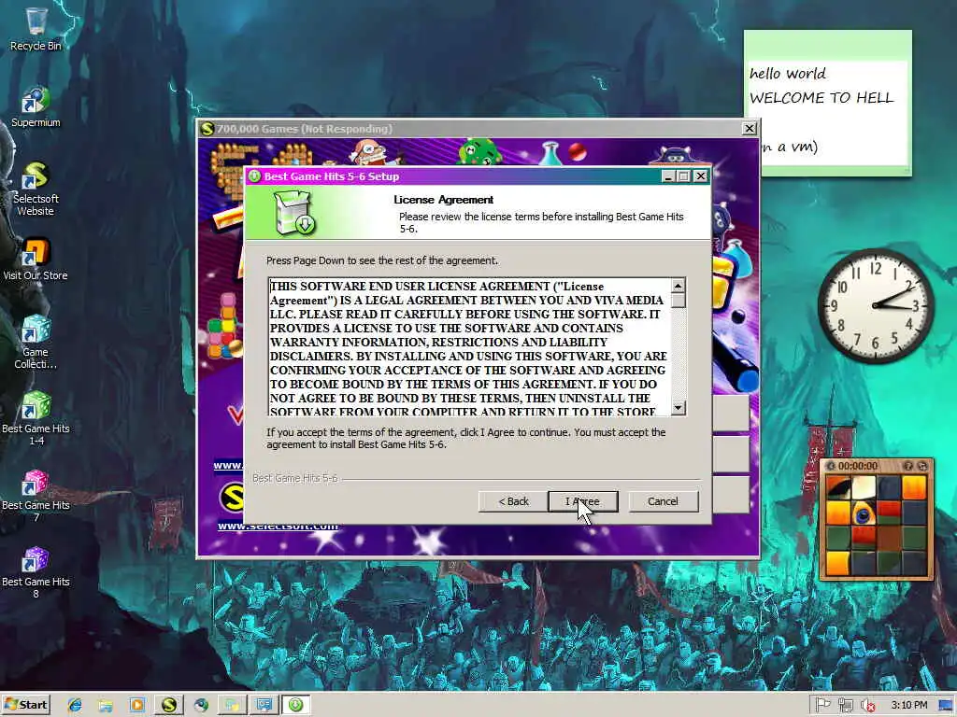This screenshot has width=957, height=717.
Task: Click I Agree in the setup dialog
Action: [583, 501]
